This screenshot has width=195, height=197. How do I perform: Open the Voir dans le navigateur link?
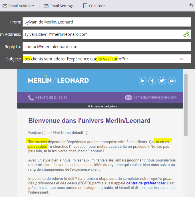(x=102, y=107)
